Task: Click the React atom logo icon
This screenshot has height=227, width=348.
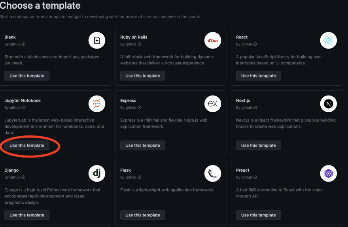Action: [328, 40]
